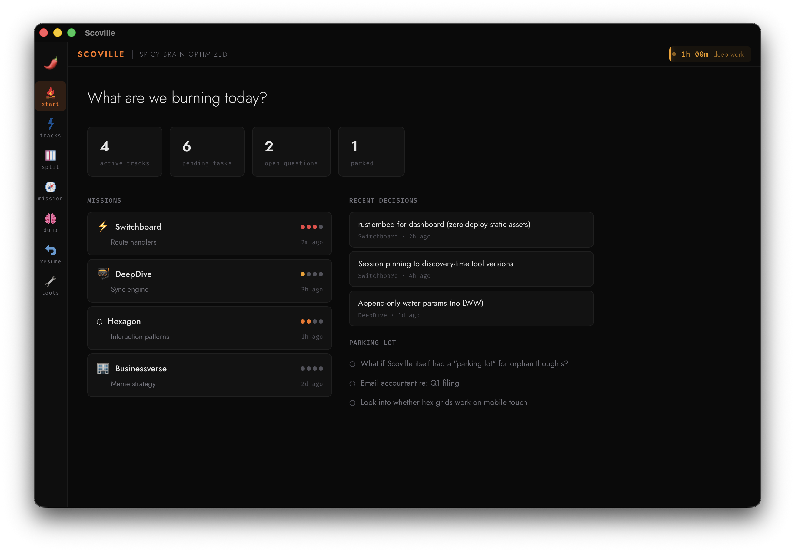Viewport: 795px width, 552px height.
Task: View the Append-only water params decision
Action: point(471,308)
